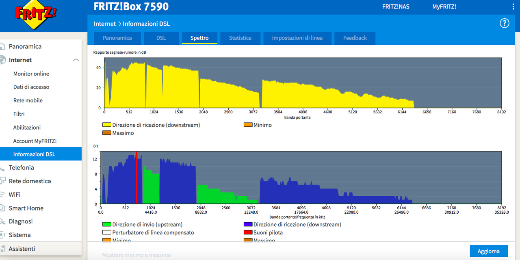Open Impostazioni di linea tab
The image size is (520, 260).
tap(297, 38)
